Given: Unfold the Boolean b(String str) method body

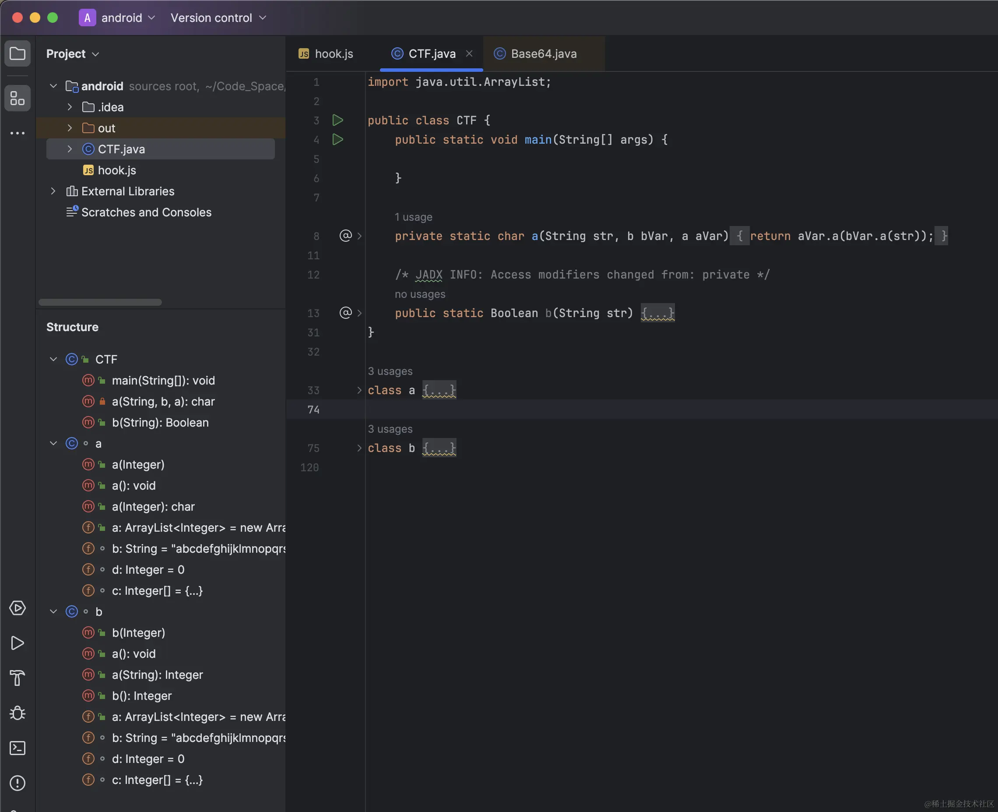Looking at the screenshot, I should pos(657,313).
